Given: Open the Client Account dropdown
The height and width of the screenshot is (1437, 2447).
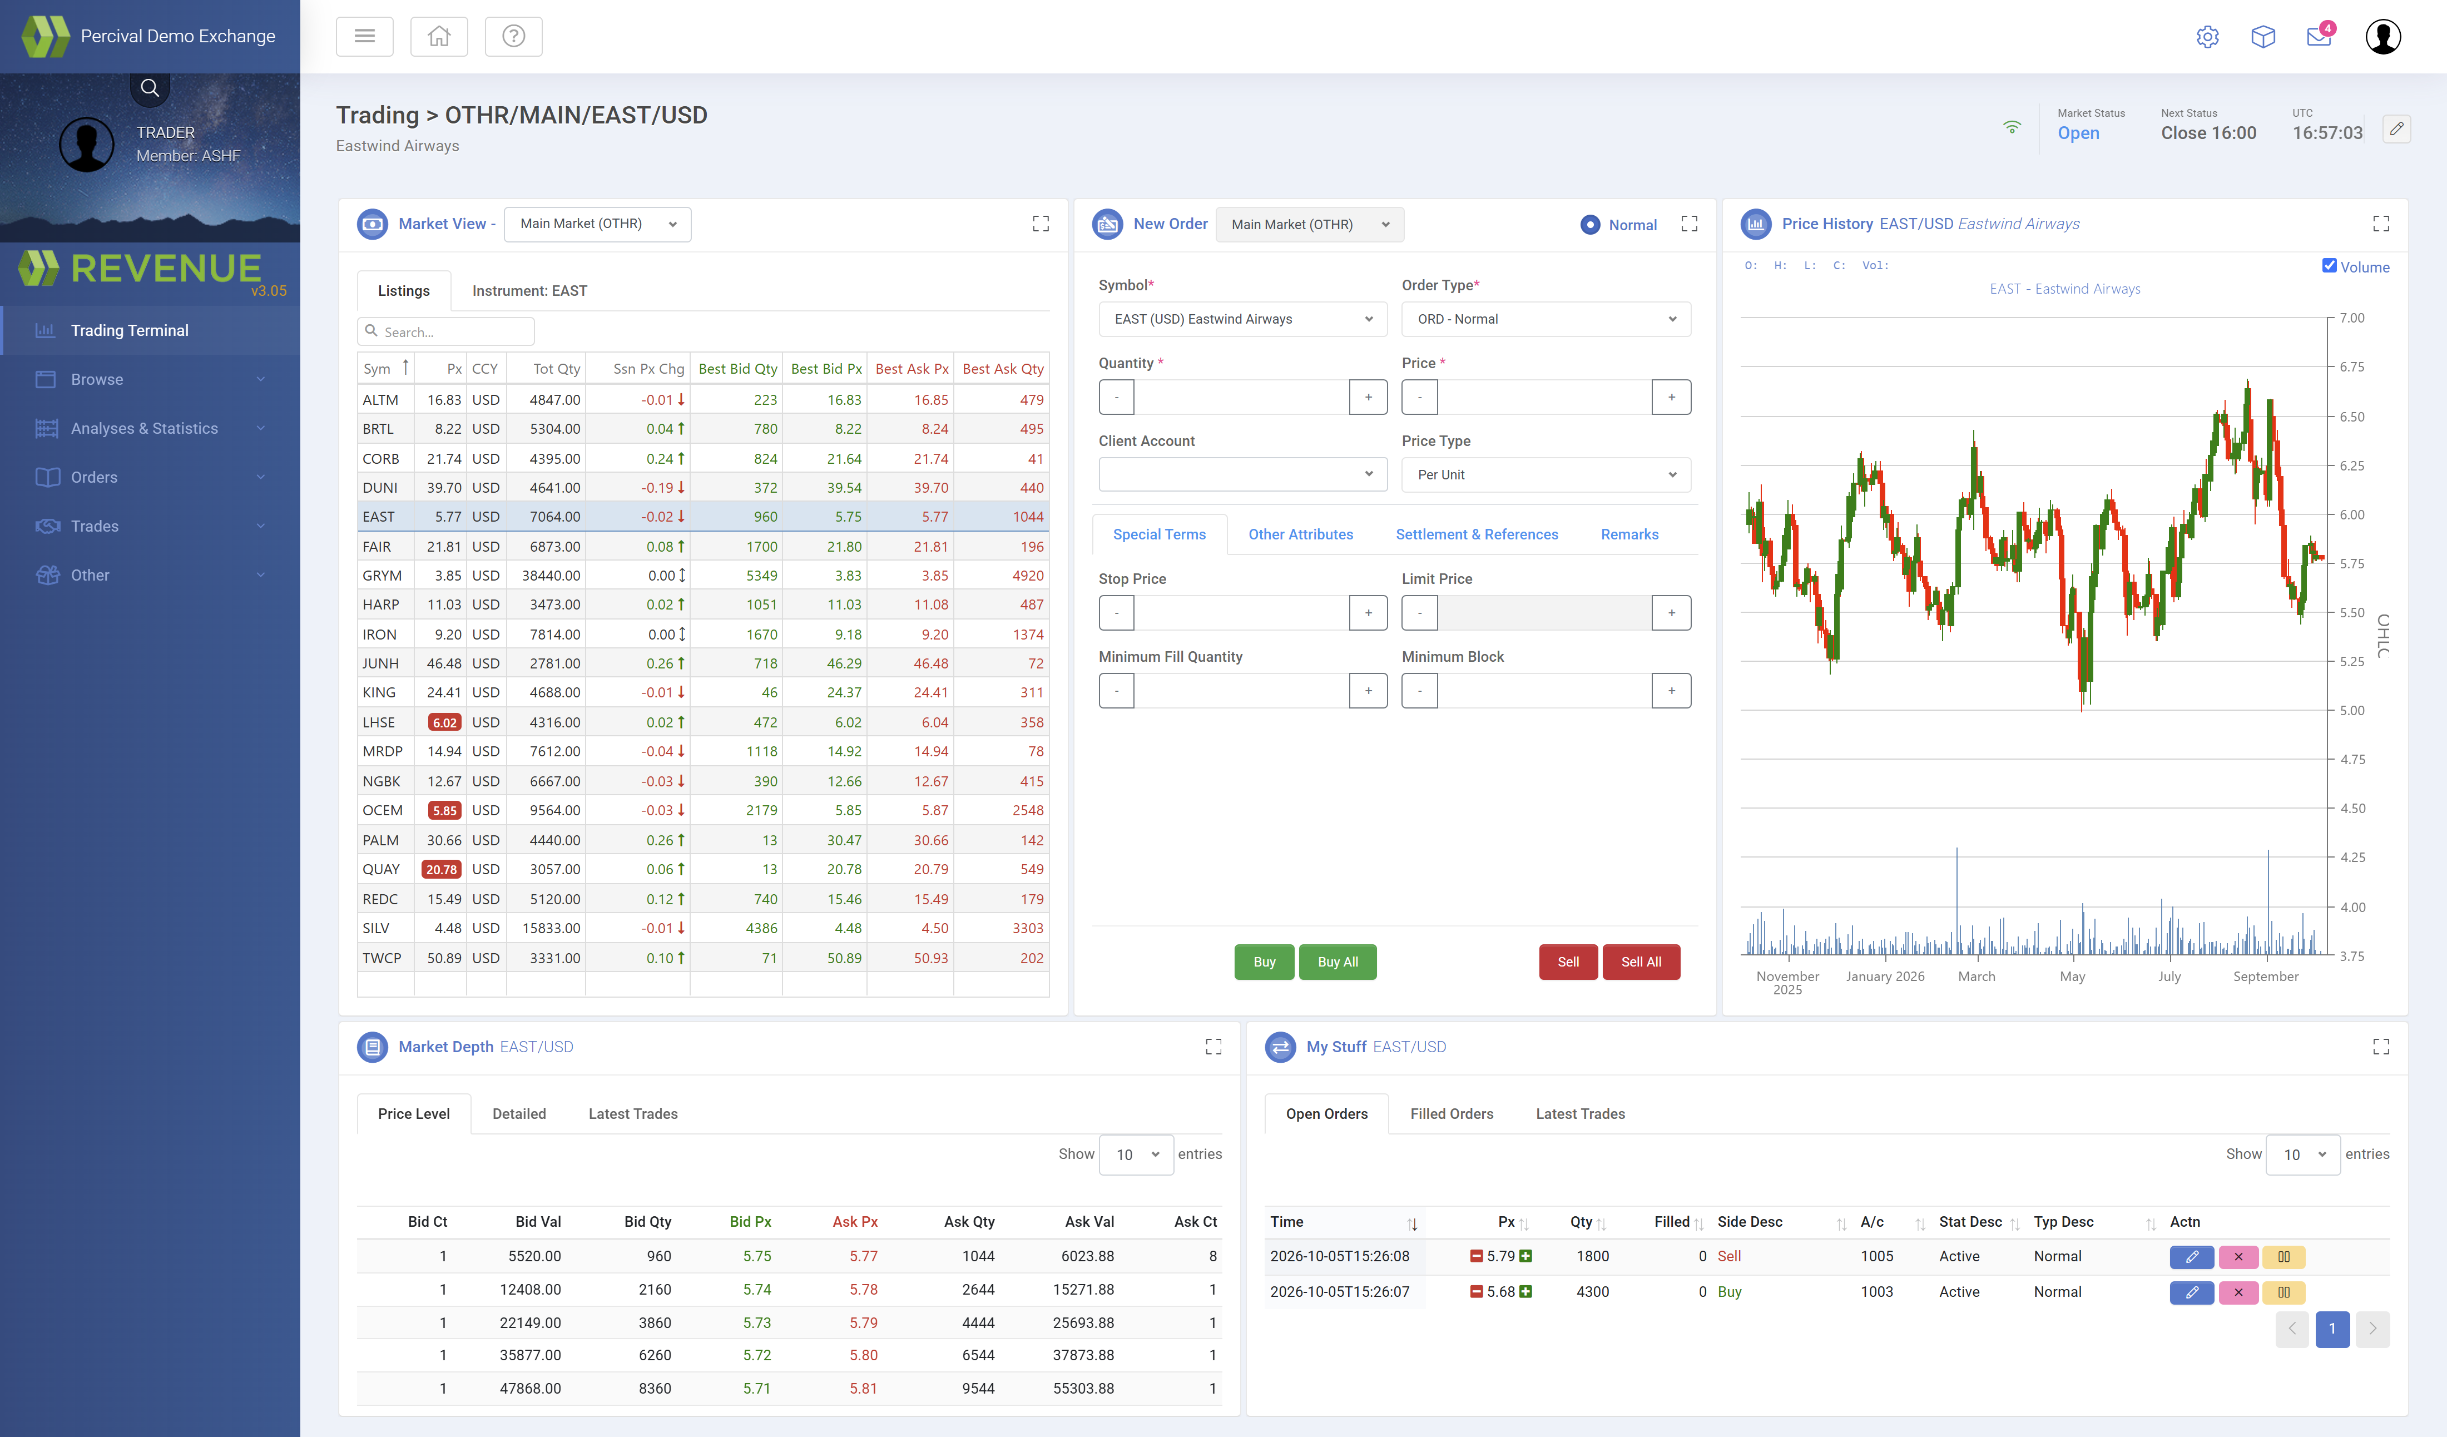Looking at the screenshot, I should click(1243, 475).
